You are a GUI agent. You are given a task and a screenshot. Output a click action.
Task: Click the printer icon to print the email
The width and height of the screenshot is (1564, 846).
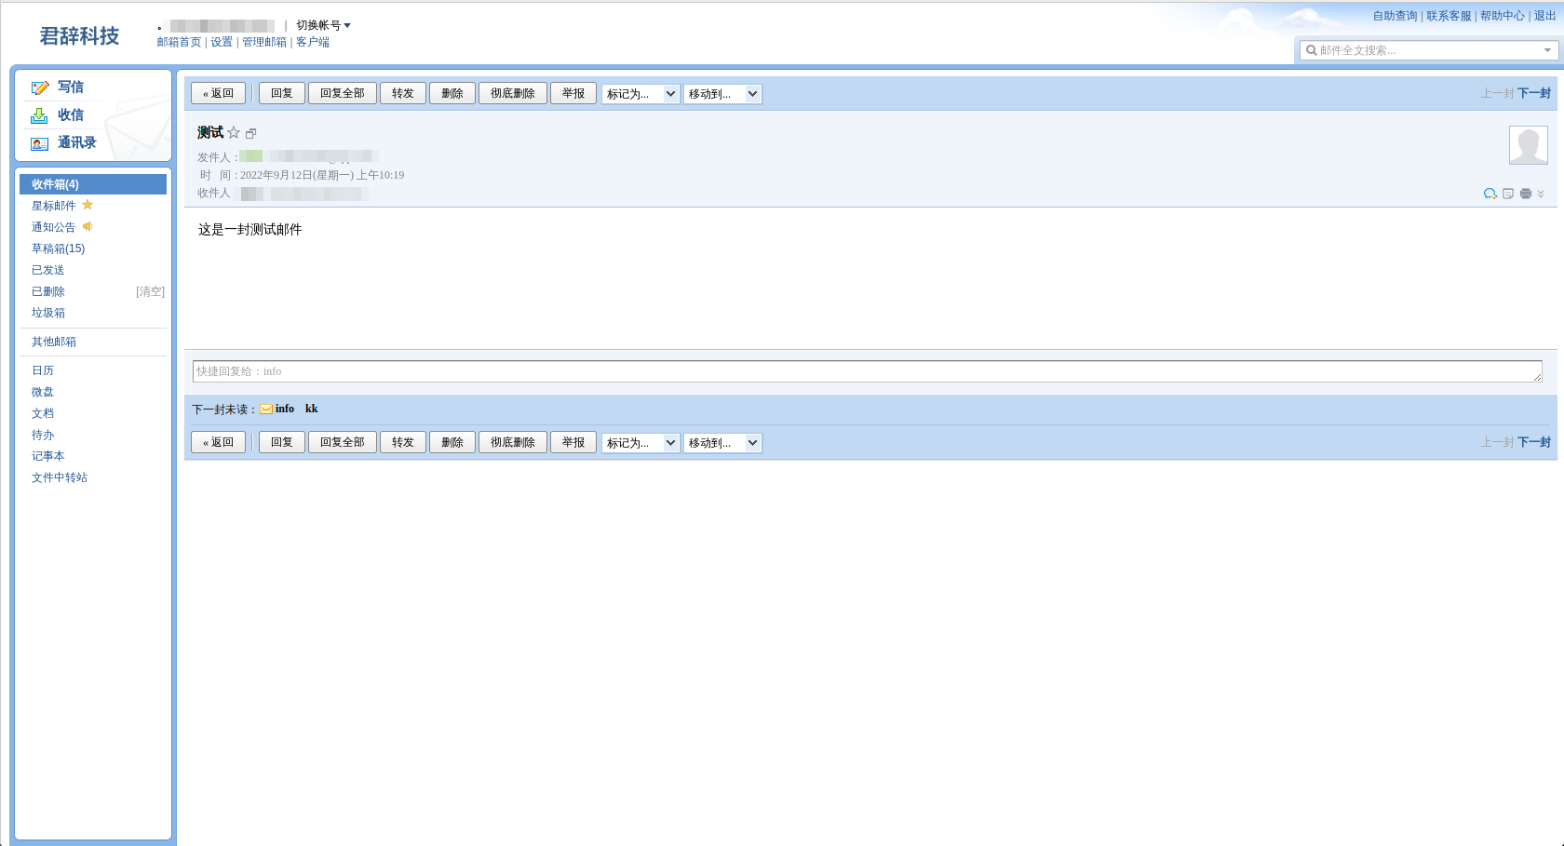1525,194
